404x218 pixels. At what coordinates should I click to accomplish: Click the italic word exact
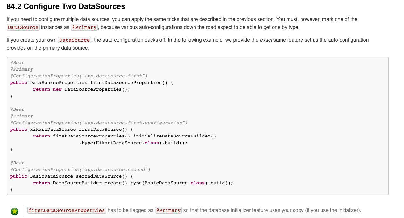[266, 40]
